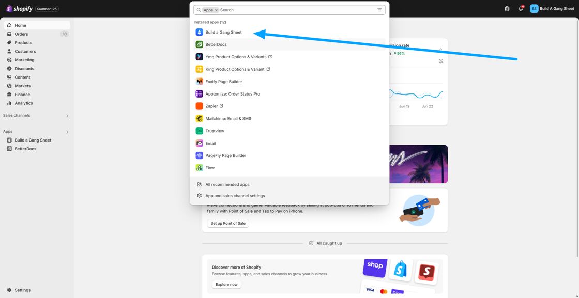Click the chart explore icon on analytics card
The image size is (579, 298).
point(441,61)
